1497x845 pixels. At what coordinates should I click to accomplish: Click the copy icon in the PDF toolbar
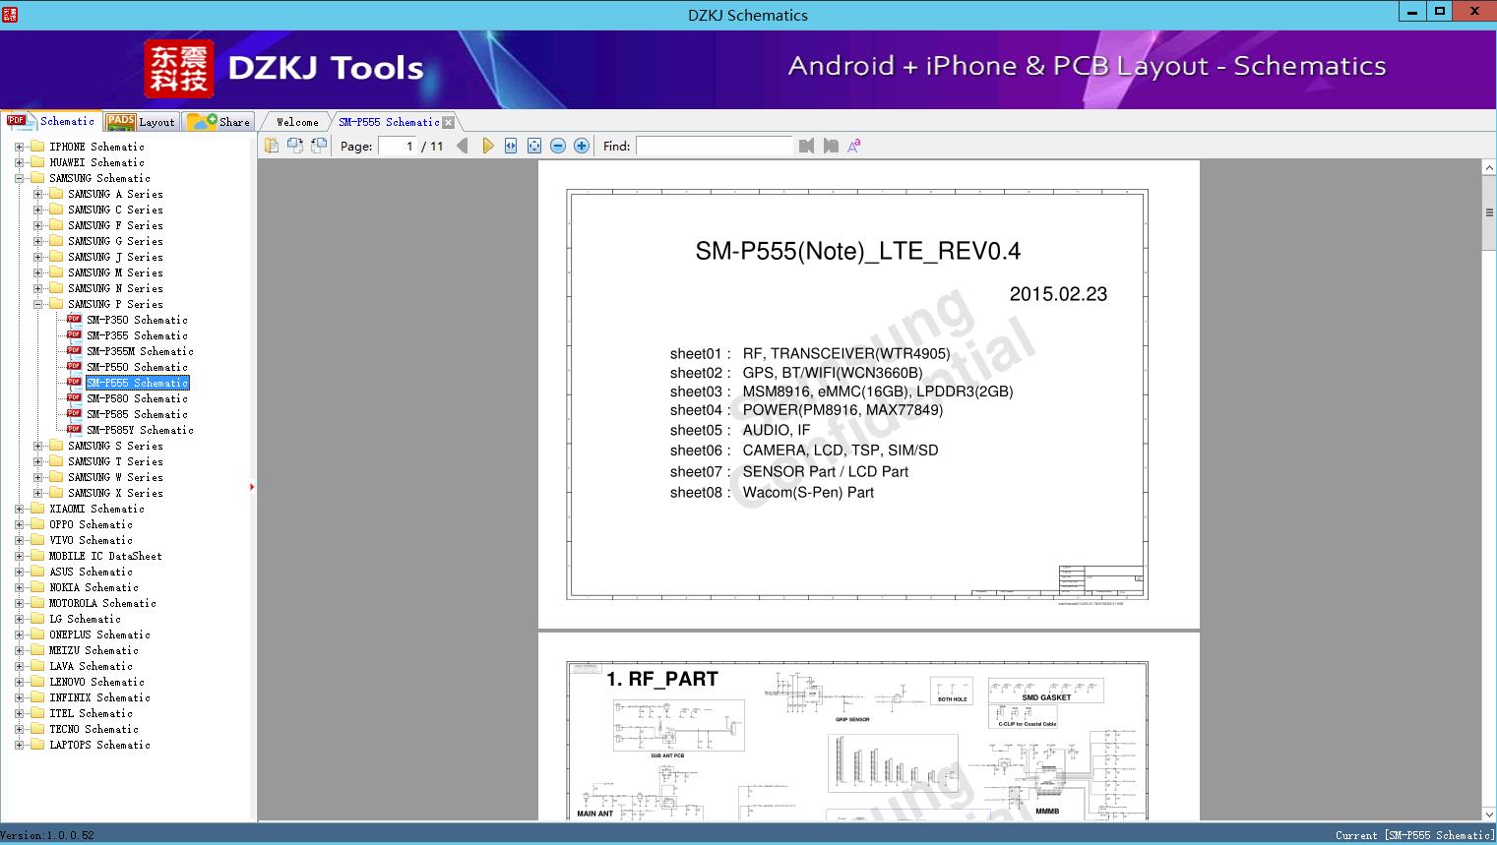pyautogui.click(x=271, y=146)
